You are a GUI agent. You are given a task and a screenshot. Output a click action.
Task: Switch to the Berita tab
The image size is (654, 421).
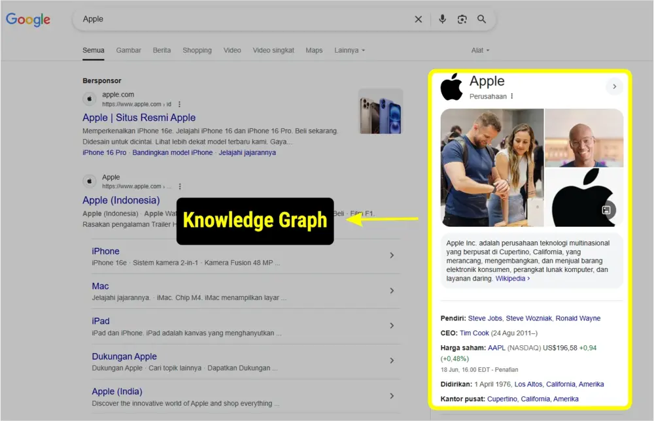(x=162, y=50)
